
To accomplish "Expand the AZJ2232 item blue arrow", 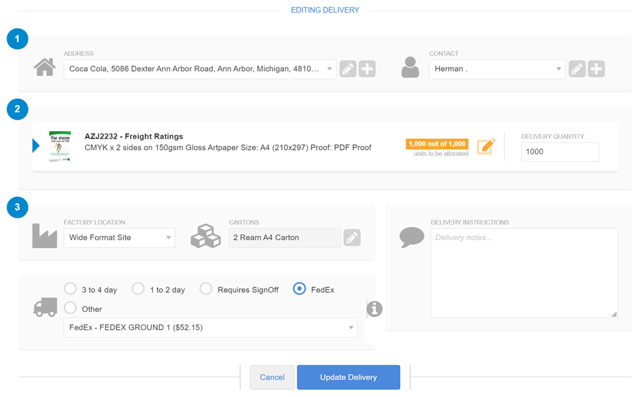I will click(x=36, y=145).
